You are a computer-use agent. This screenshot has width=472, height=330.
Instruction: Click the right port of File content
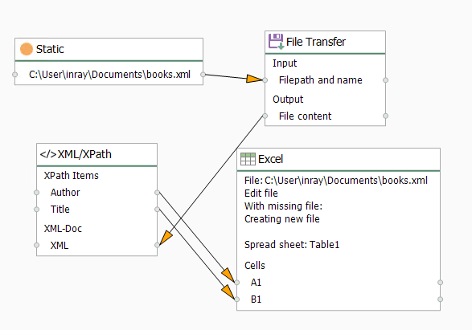click(x=385, y=116)
